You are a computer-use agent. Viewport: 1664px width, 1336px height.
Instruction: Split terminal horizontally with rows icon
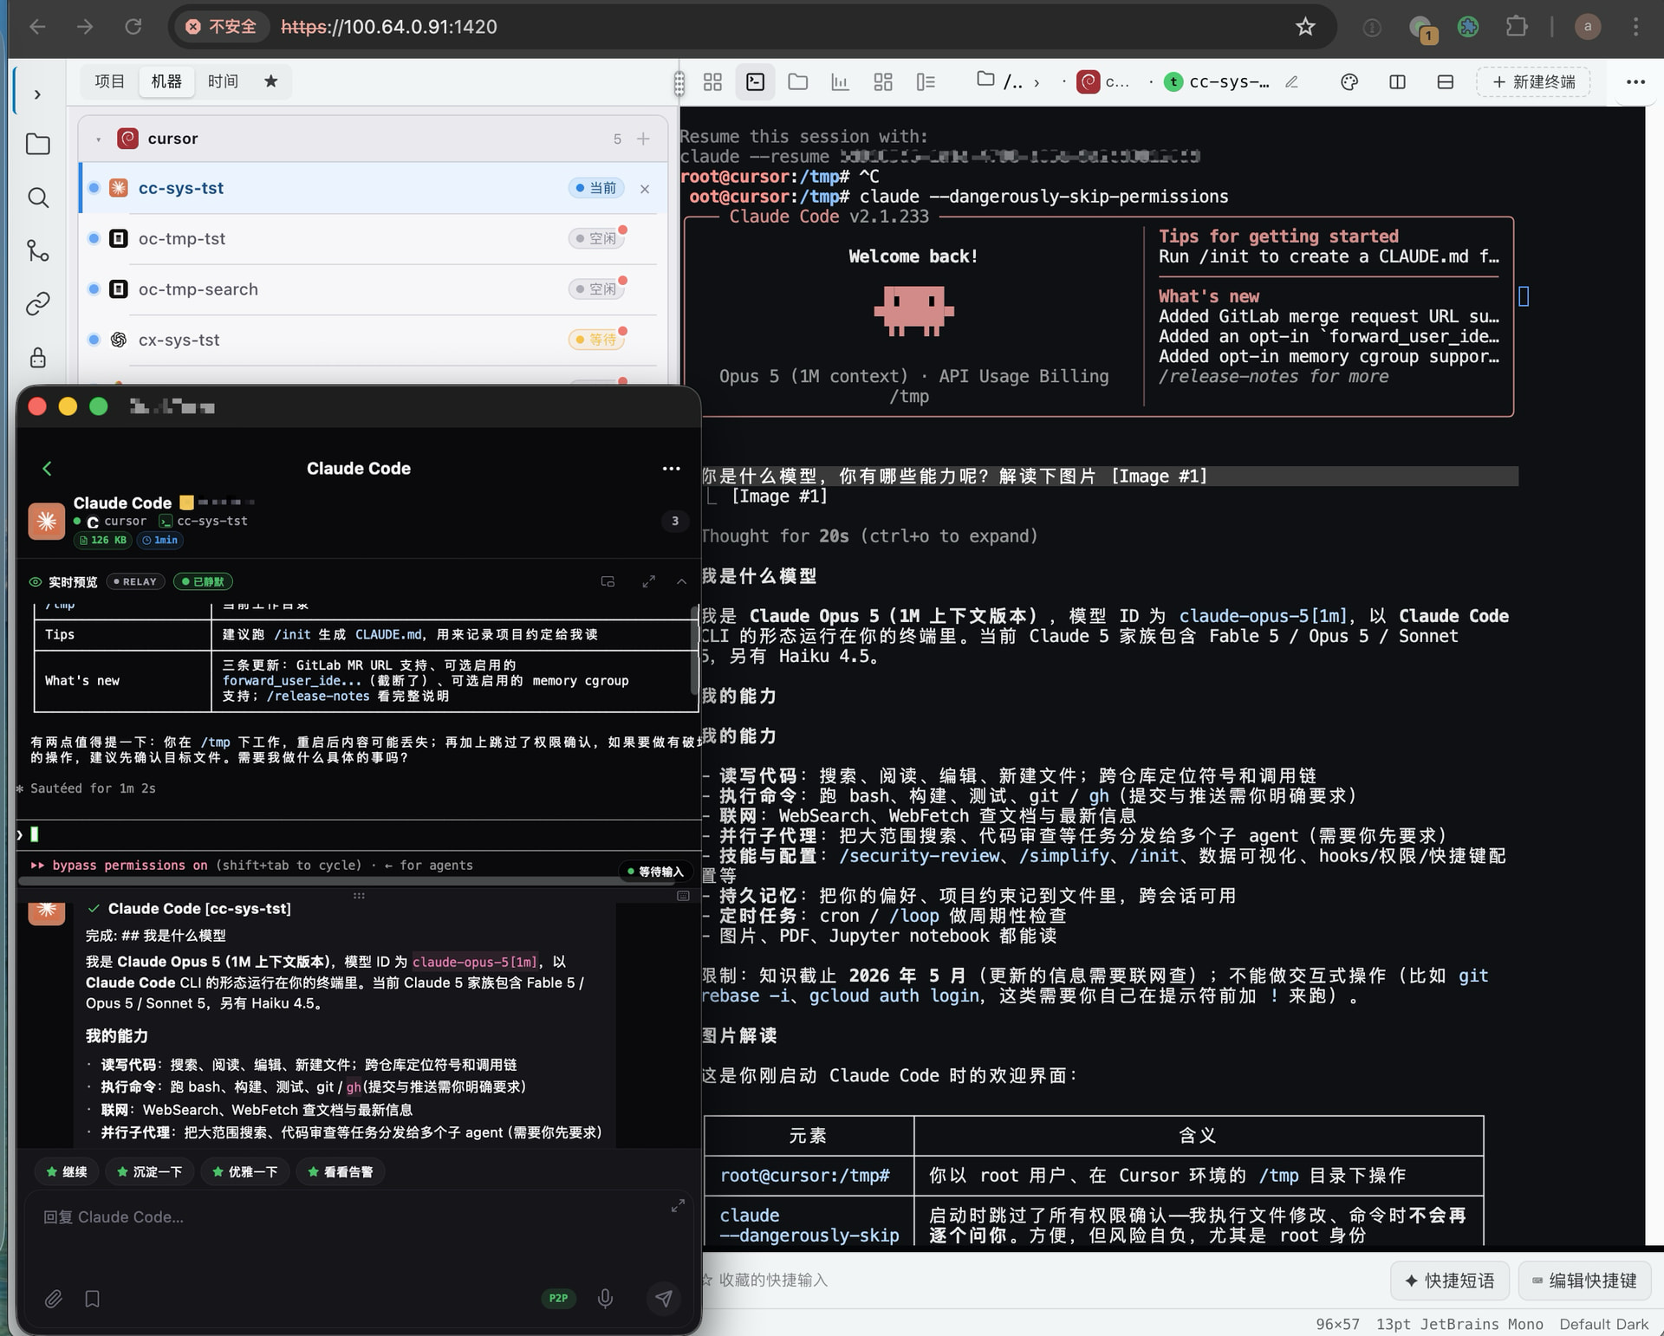[1445, 82]
